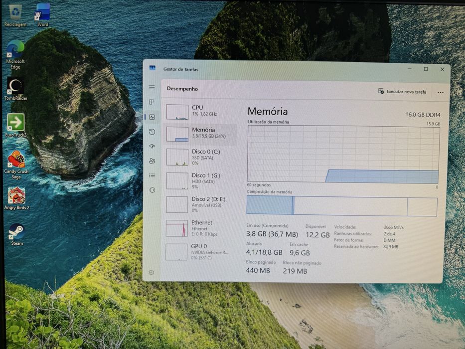Select the Candy Crush Saga shortcut
The width and height of the screenshot is (465, 349).
[x=16, y=165]
